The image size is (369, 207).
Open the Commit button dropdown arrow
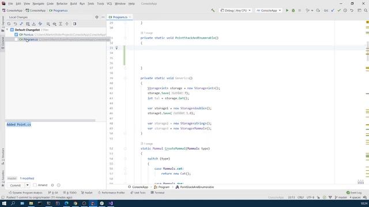[x=28, y=185]
